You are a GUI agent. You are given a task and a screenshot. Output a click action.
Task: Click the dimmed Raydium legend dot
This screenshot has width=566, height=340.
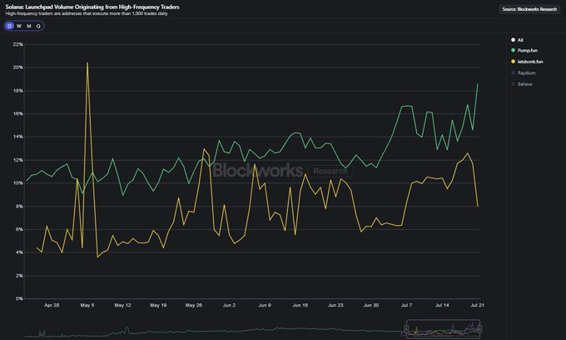pos(512,73)
